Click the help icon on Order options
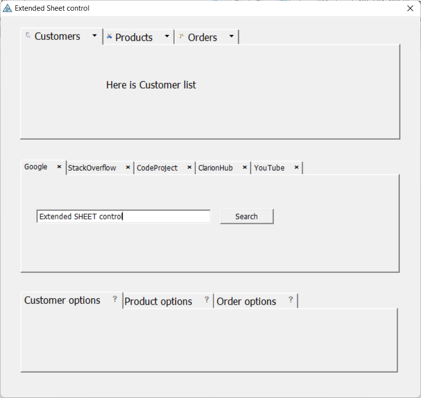The image size is (421, 398). click(x=291, y=300)
